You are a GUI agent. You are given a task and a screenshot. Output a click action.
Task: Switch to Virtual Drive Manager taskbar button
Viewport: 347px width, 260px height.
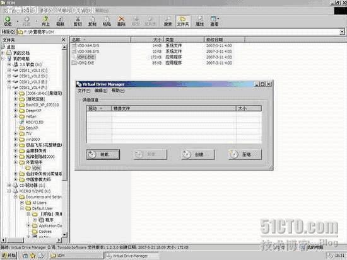131,256
